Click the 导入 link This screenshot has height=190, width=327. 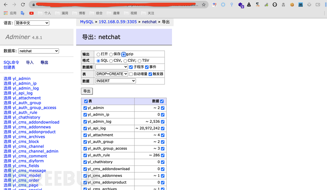30,63
